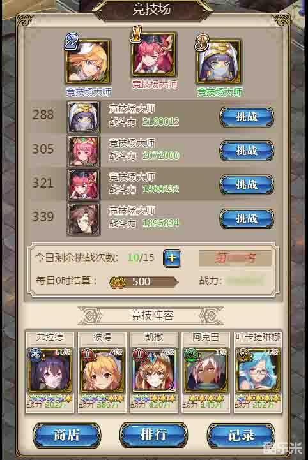
Task: Open the 记录 battle records
Action: (241, 435)
